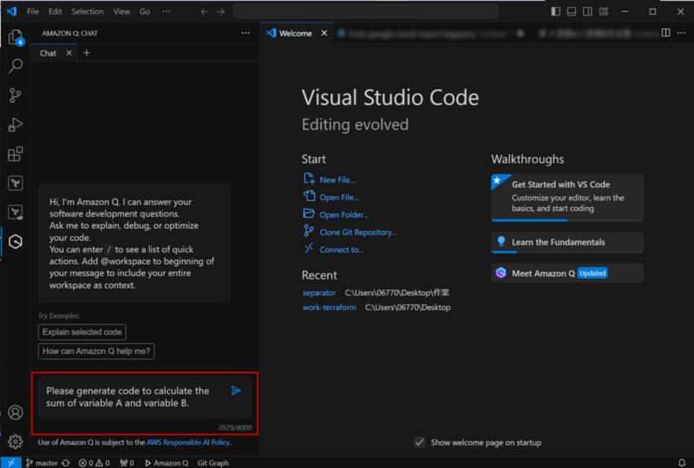Open Run and Debug view
This screenshot has height=468, width=694.
(x=15, y=125)
